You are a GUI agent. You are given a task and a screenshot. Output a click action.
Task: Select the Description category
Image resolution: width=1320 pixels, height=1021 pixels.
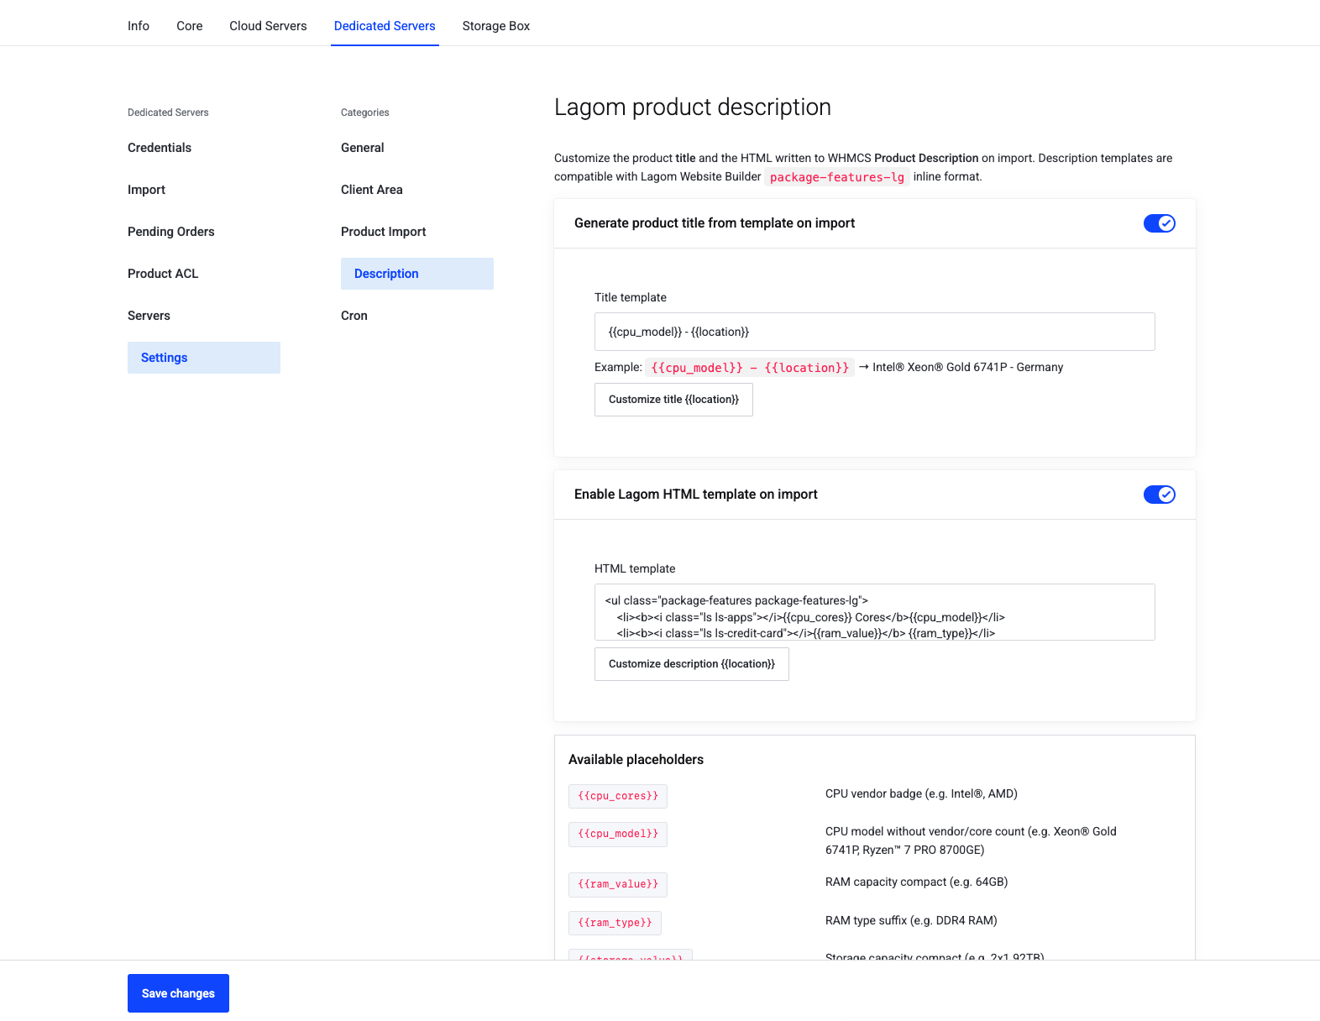pyautogui.click(x=417, y=274)
